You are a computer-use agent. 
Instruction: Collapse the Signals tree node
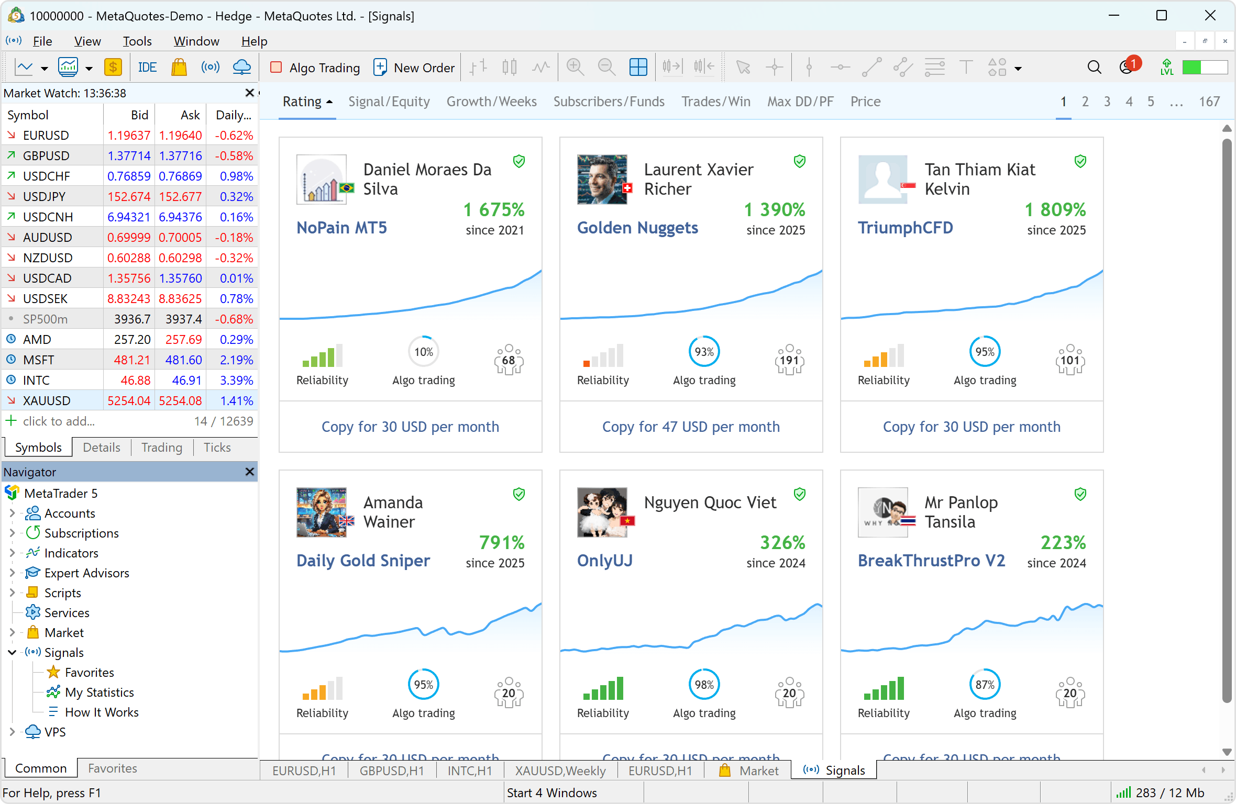[x=12, y=652]
